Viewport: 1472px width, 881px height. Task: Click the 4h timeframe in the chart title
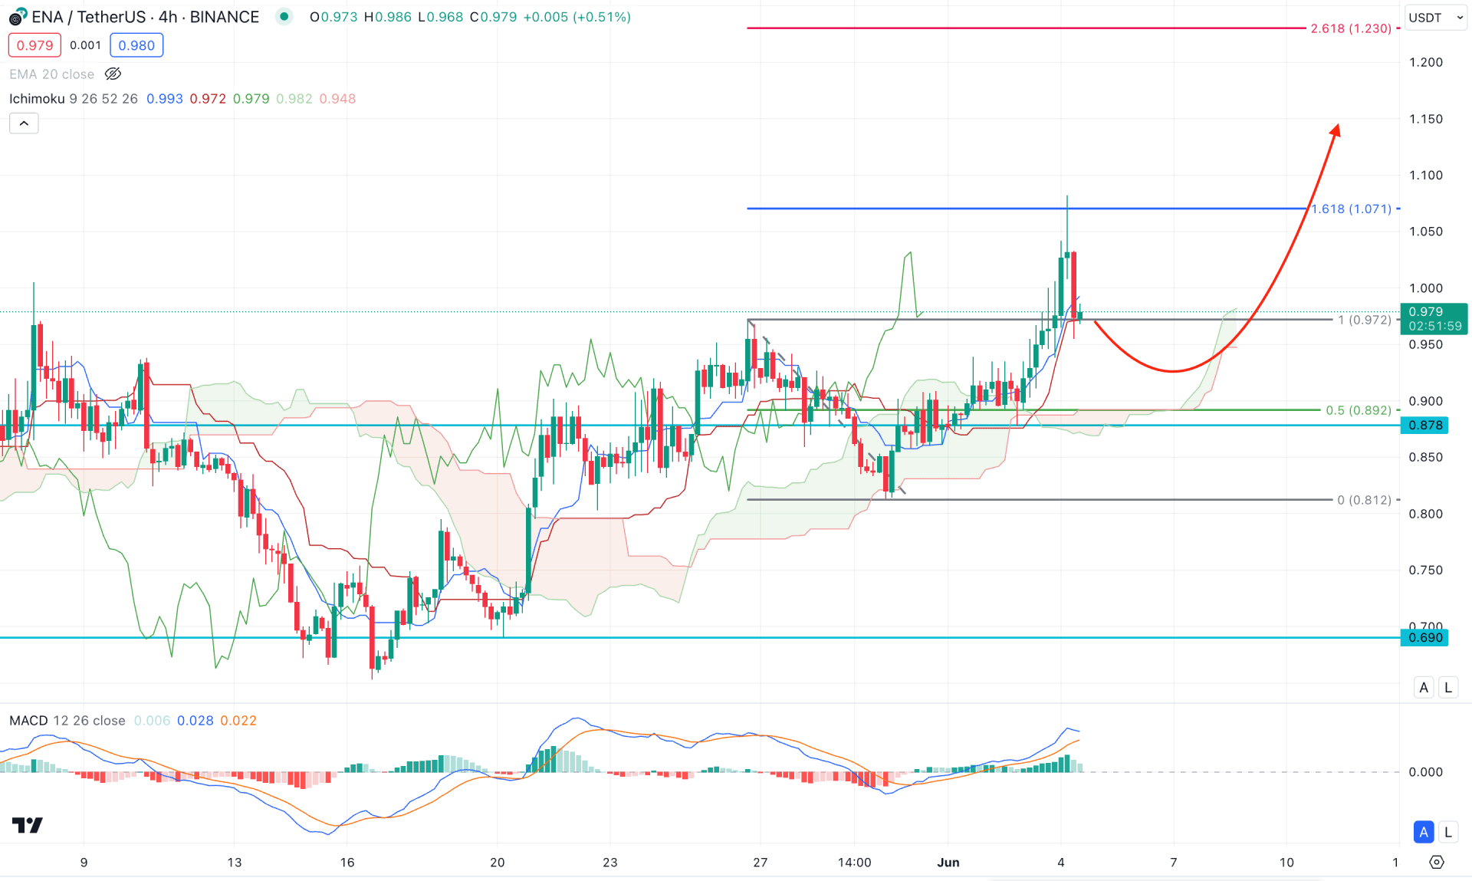click(x=168, y=17)
